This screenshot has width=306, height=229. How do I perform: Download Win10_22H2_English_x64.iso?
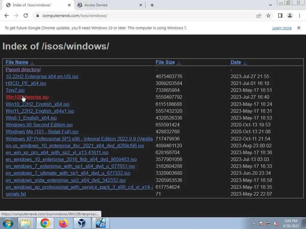(x=37, y=104)
